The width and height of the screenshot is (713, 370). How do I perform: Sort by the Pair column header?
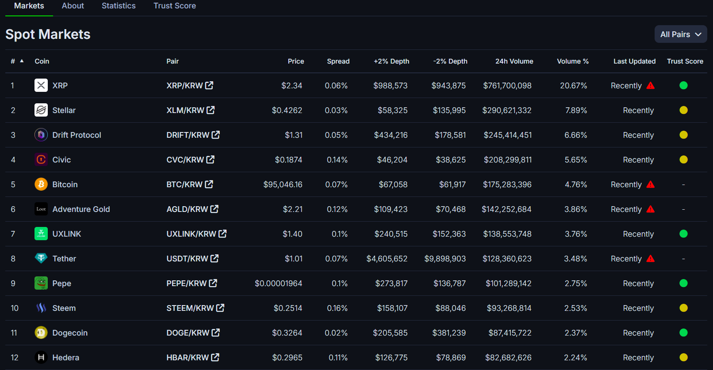click(172, 61)
